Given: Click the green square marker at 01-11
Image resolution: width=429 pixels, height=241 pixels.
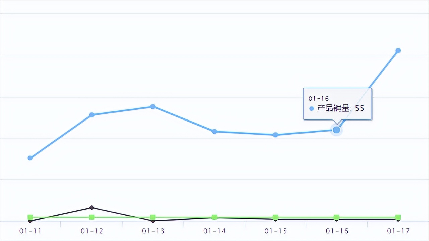Looking at the screenshot, I should tap(30, 217).
